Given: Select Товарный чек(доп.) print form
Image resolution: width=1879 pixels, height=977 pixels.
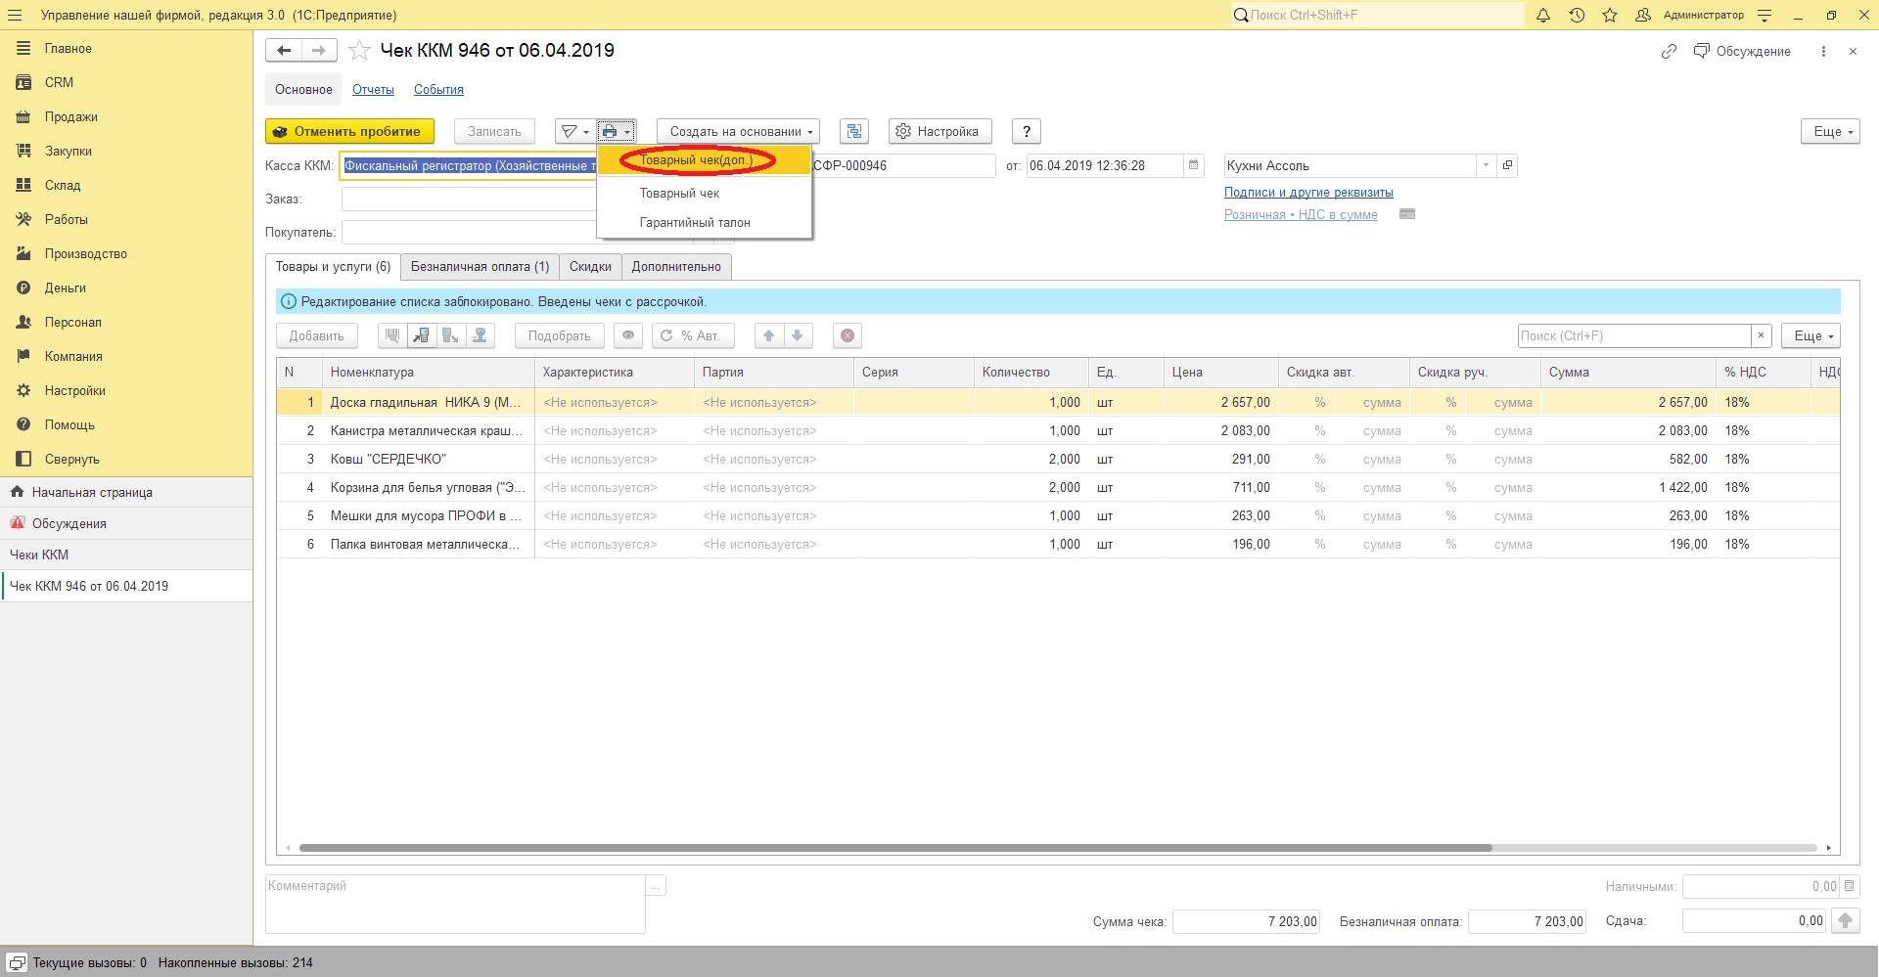Looking at the screenshot, I should tap(704, 160).
